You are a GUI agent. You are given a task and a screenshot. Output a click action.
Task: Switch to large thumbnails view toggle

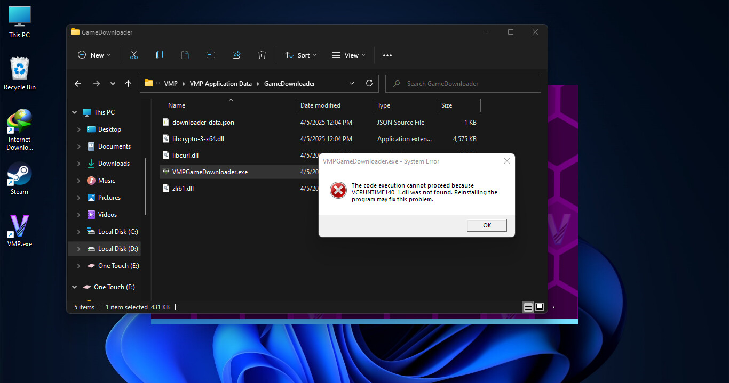pos(540,307)
